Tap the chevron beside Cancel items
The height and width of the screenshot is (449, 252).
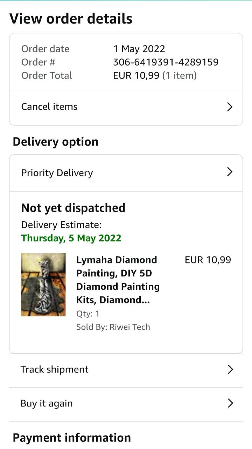(230, 107)
